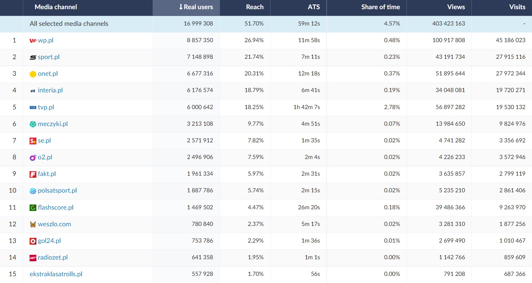Image resolution: width=532 pixels, height=283 pixels.
Task: Sort table by Real users column
Action: click(x=196, y=7)
